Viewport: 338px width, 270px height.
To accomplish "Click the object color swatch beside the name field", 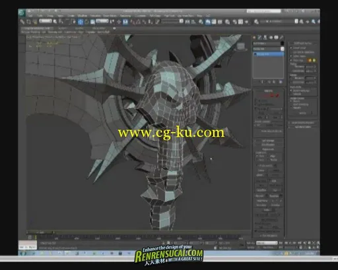I will click(282, 44).
